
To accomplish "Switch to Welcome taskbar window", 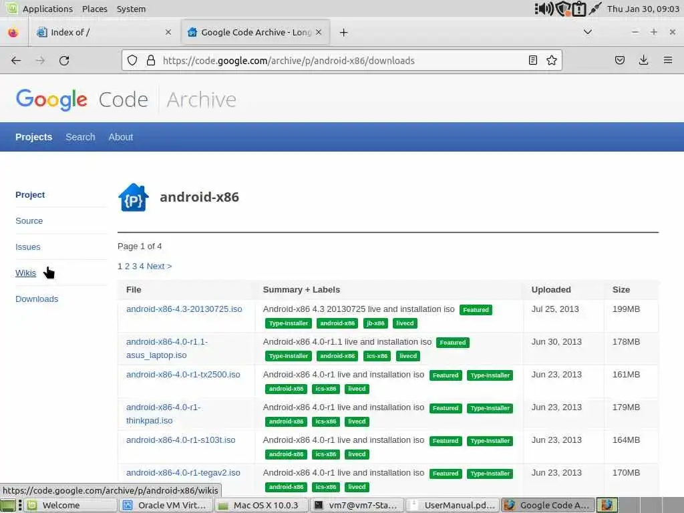I will (71, 505).
